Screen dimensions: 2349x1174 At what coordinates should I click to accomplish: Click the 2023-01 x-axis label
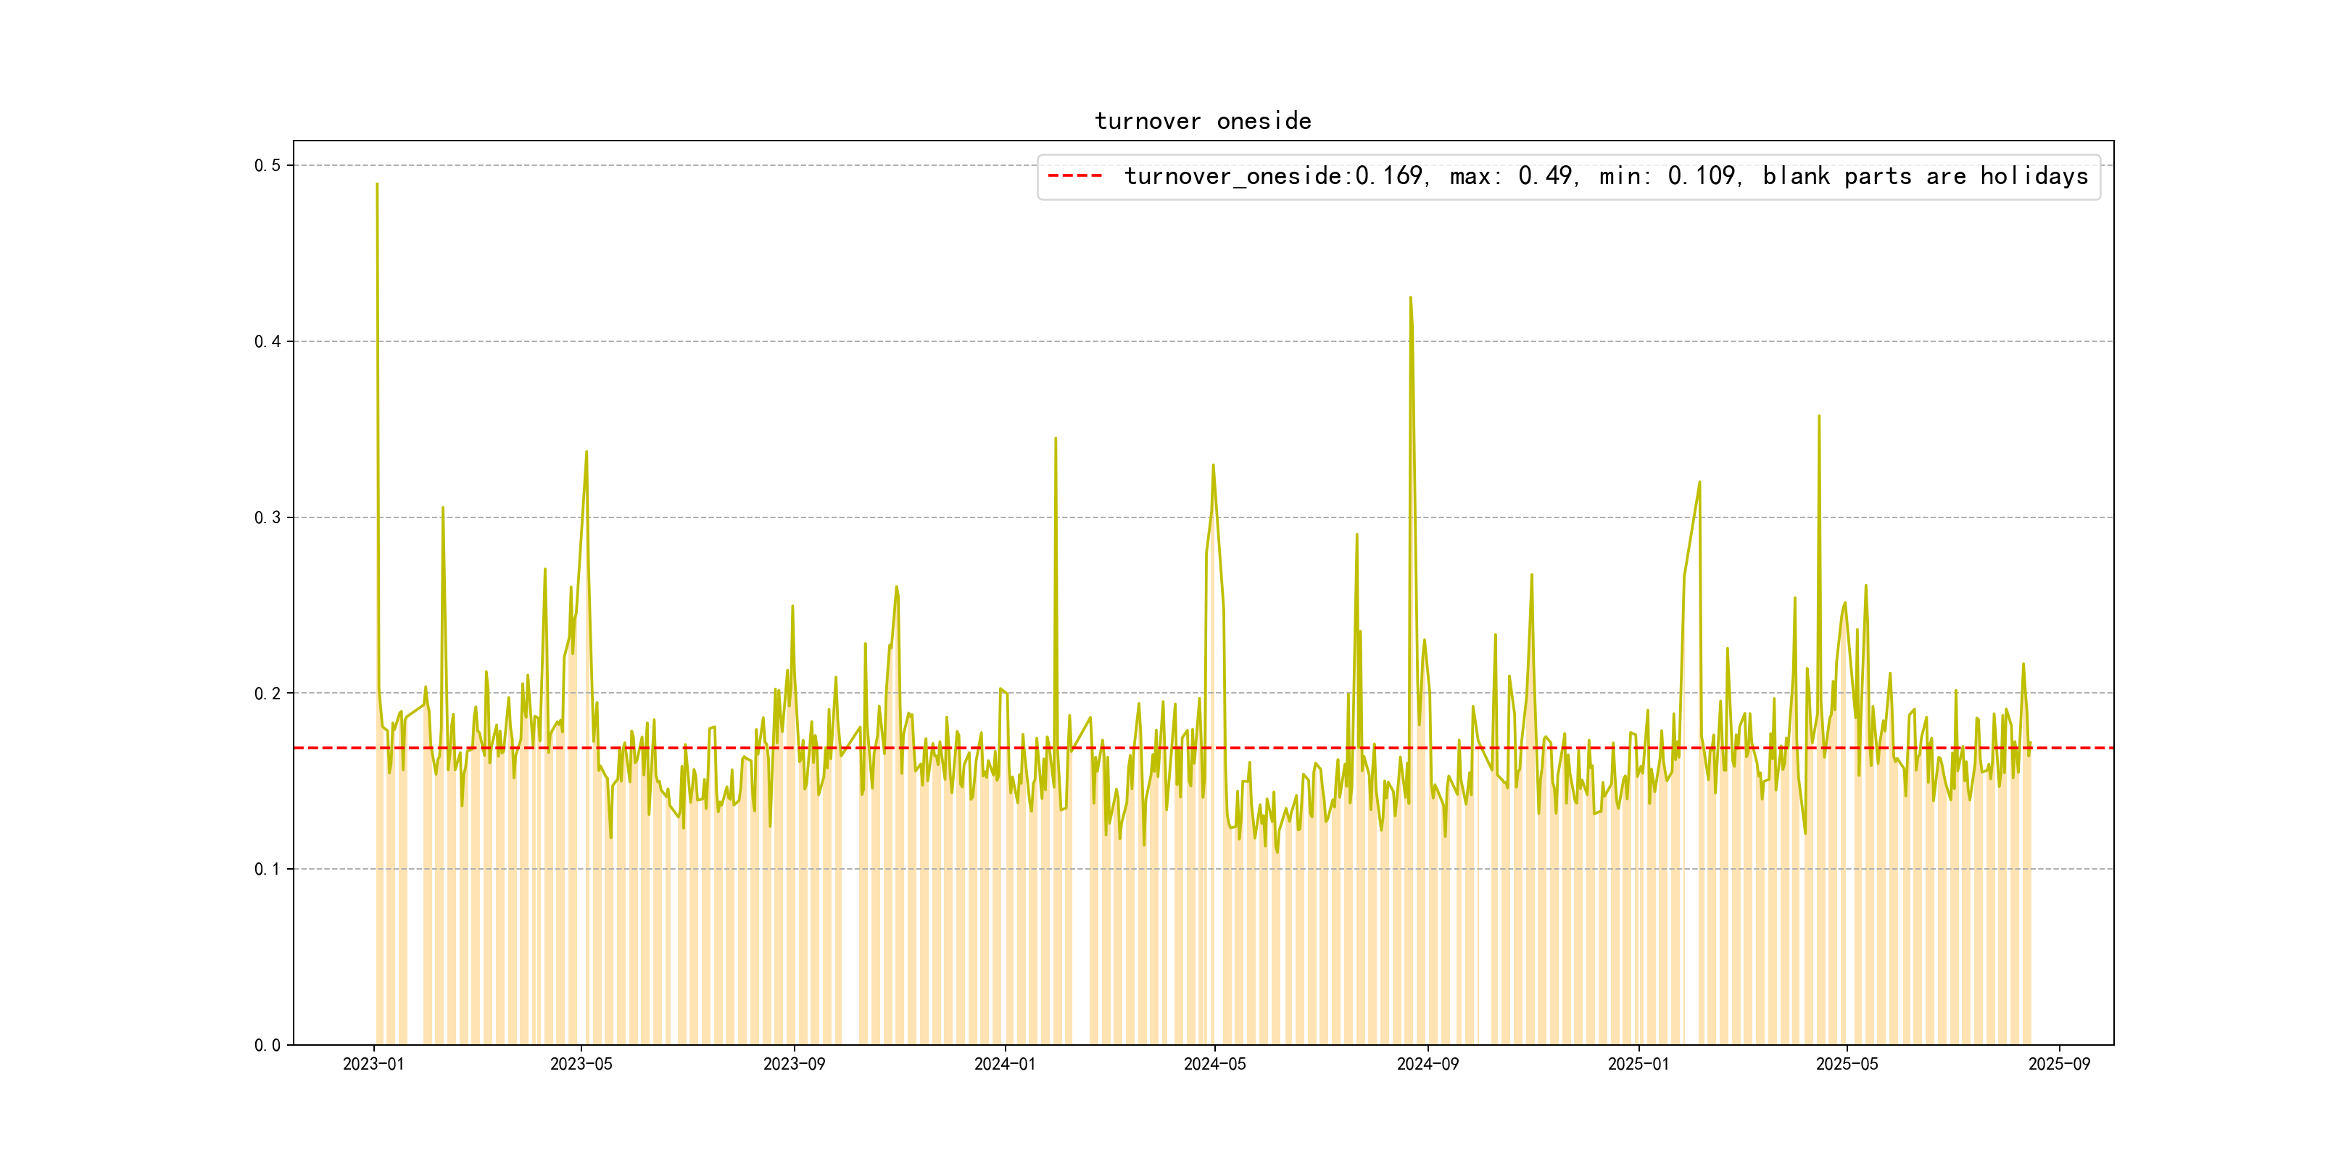(373, 1064)
